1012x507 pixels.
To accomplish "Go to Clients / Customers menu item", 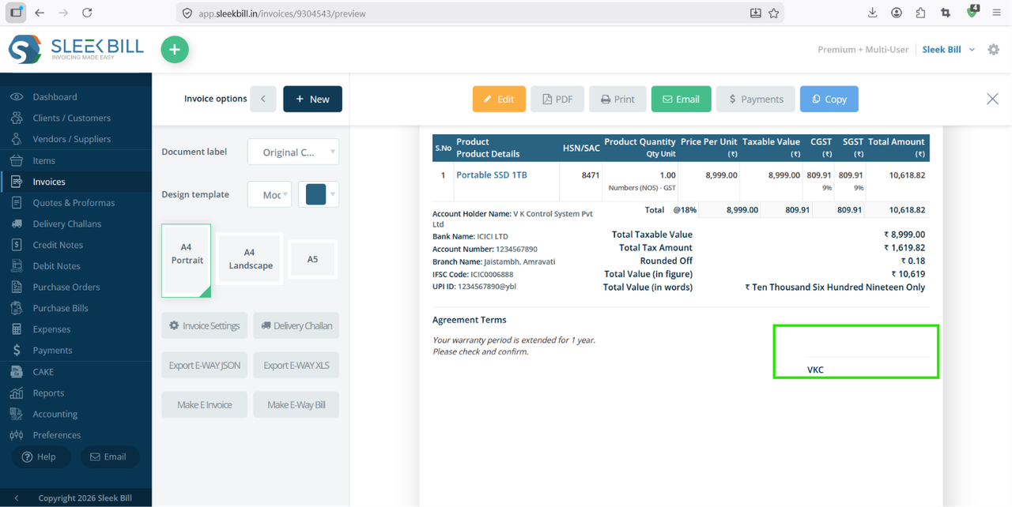I will [x=71, y=118].
